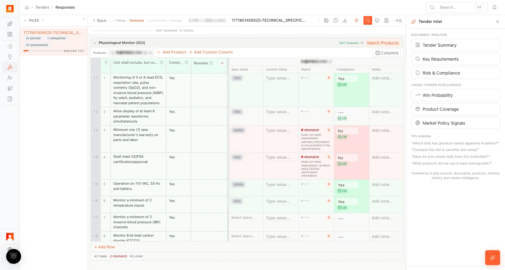This screenshot has width=505, height=270.
Task: Open Spec Value dropdown for End-tidal carbon row
Action: pos(243,236)
